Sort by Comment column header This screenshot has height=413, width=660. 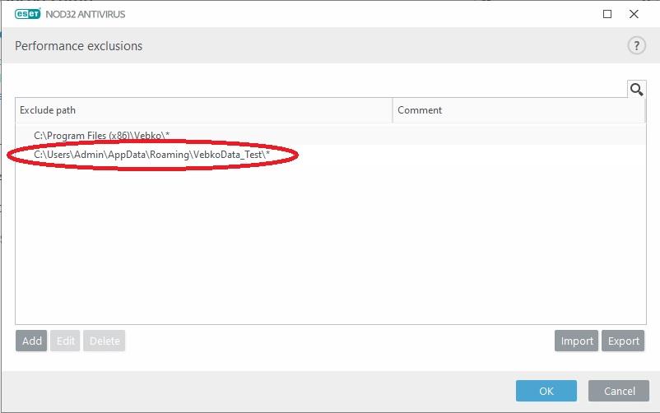click(x=518, y=110)
